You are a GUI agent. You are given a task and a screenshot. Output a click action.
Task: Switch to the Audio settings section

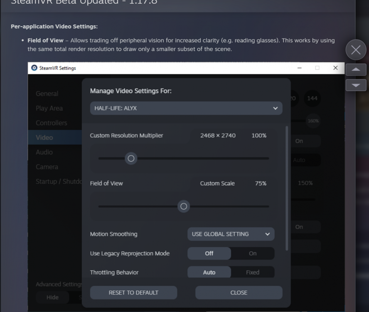[x=44, y=152]
